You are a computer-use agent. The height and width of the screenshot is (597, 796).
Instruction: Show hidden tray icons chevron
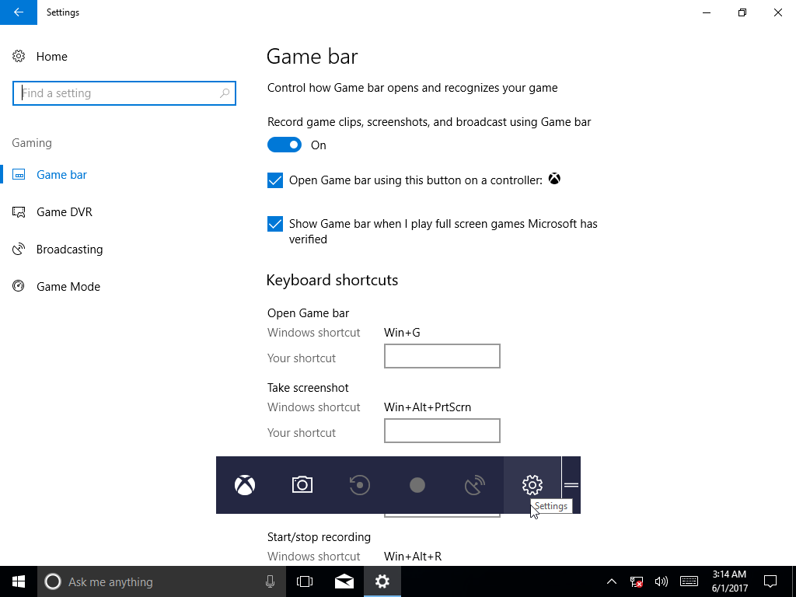612,581
